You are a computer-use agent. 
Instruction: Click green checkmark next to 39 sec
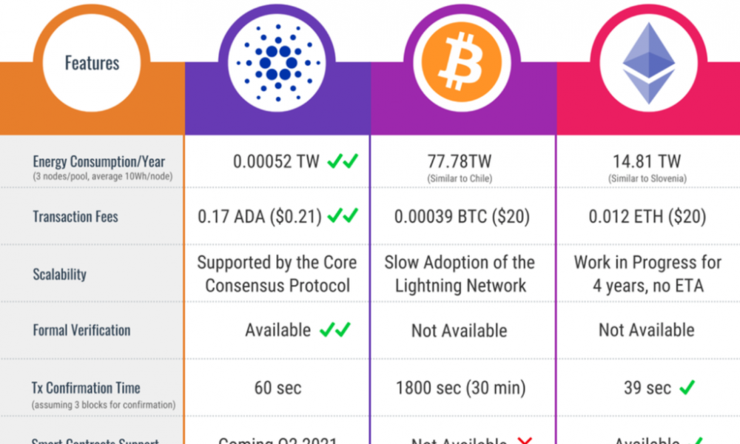coord(687,388)
